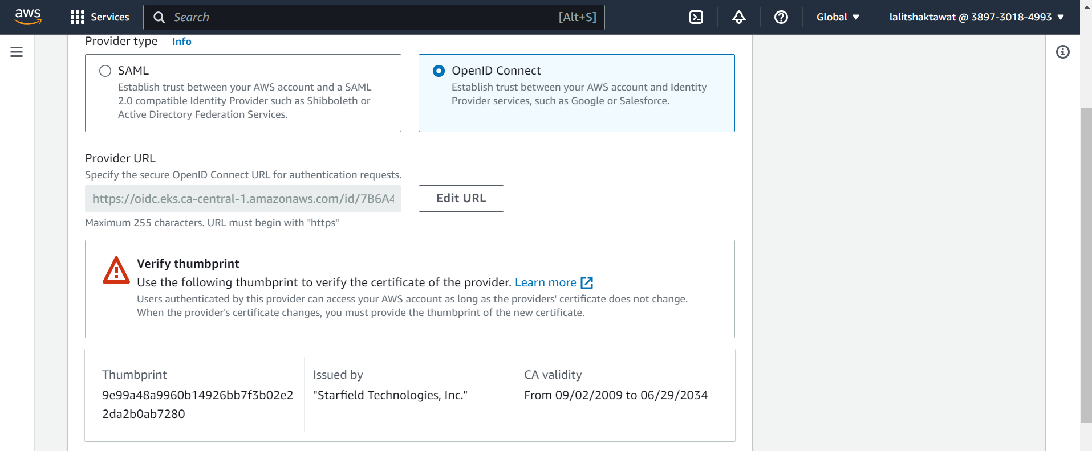Click the Edit URL button
The height and width of the screenshot is (451, 1092).
pos(461,198)
